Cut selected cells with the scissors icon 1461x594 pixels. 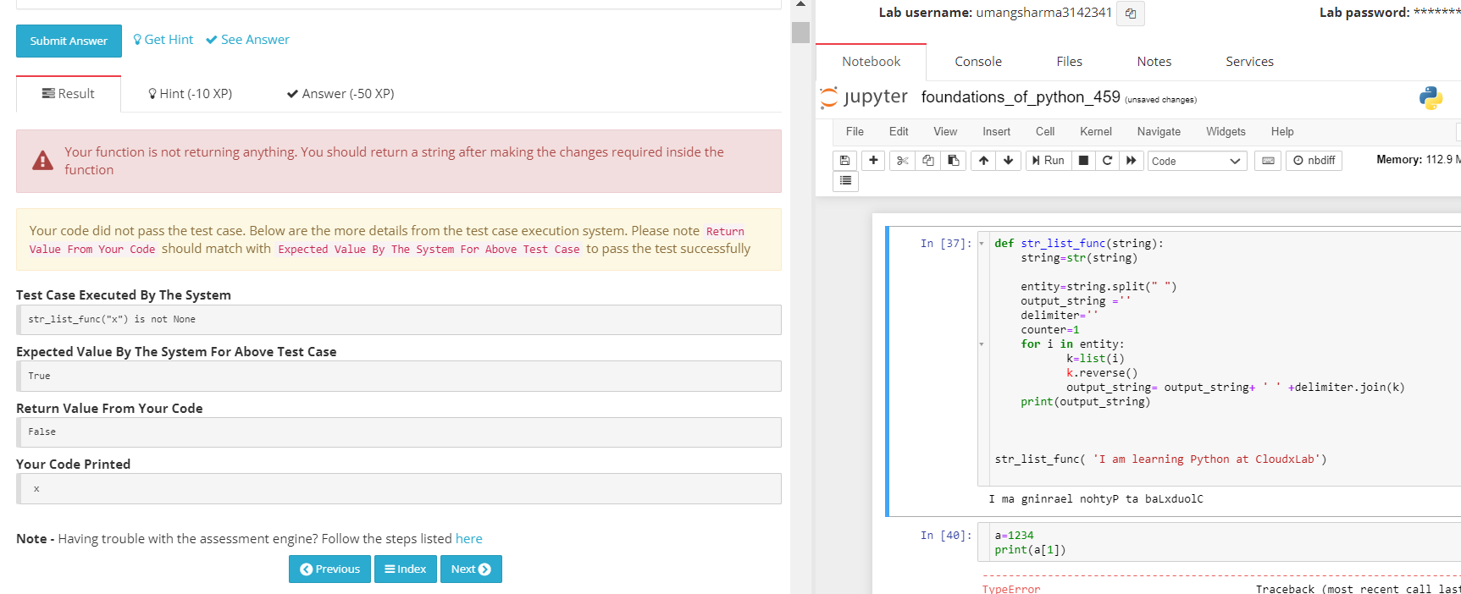[902, 161]
